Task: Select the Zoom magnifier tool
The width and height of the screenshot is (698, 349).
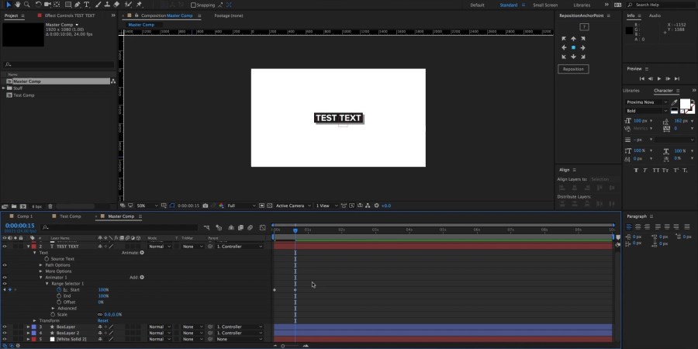Action: pos(27,5)
